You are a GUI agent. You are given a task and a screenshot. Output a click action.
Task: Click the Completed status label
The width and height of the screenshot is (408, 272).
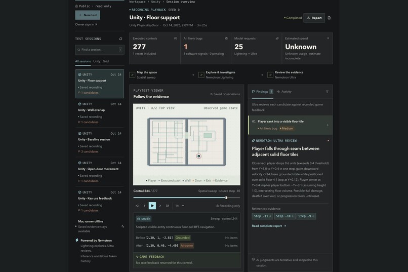(x=293, y=18)
